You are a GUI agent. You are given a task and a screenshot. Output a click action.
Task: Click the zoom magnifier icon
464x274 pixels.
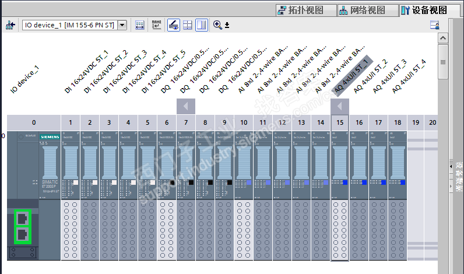coord(217,25)
